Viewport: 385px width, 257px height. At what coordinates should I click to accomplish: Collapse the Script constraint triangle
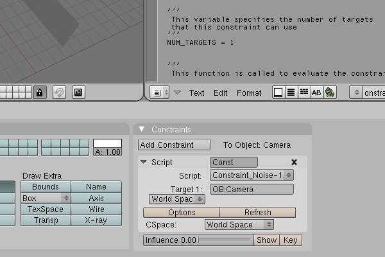[144, 162]
